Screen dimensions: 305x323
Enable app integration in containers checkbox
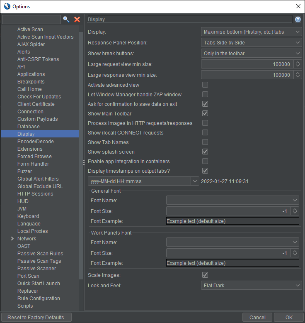(x=205, y=161)
